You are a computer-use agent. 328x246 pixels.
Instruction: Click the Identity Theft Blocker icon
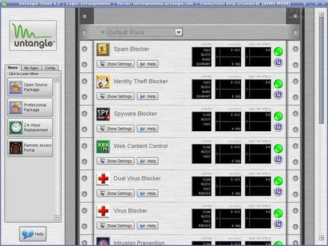[103, 82]
